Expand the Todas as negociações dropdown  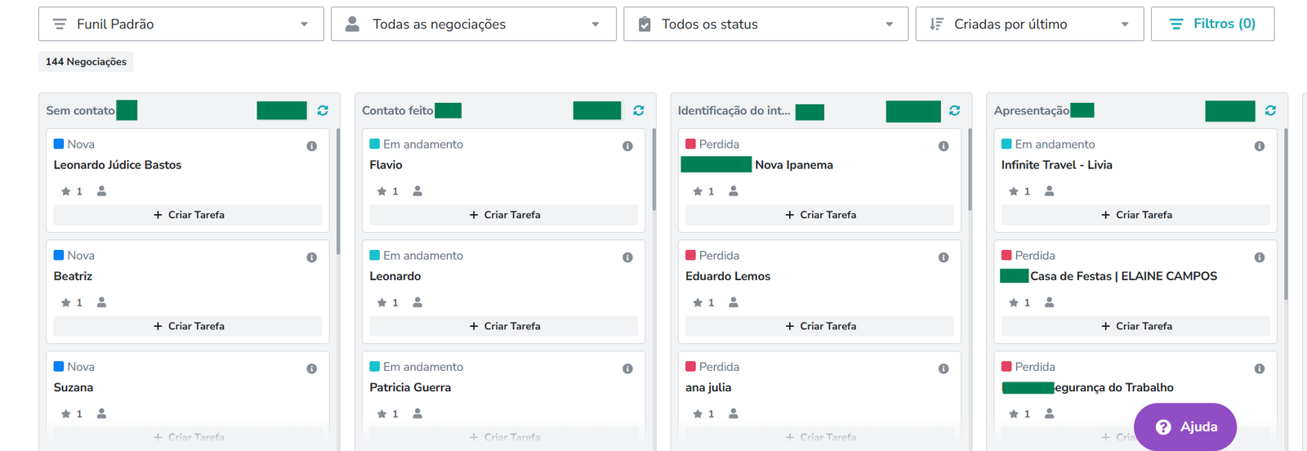pos(473,25)
